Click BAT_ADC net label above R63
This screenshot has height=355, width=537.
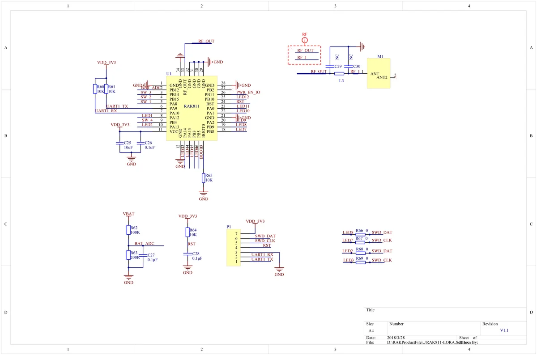pos(145,243)
